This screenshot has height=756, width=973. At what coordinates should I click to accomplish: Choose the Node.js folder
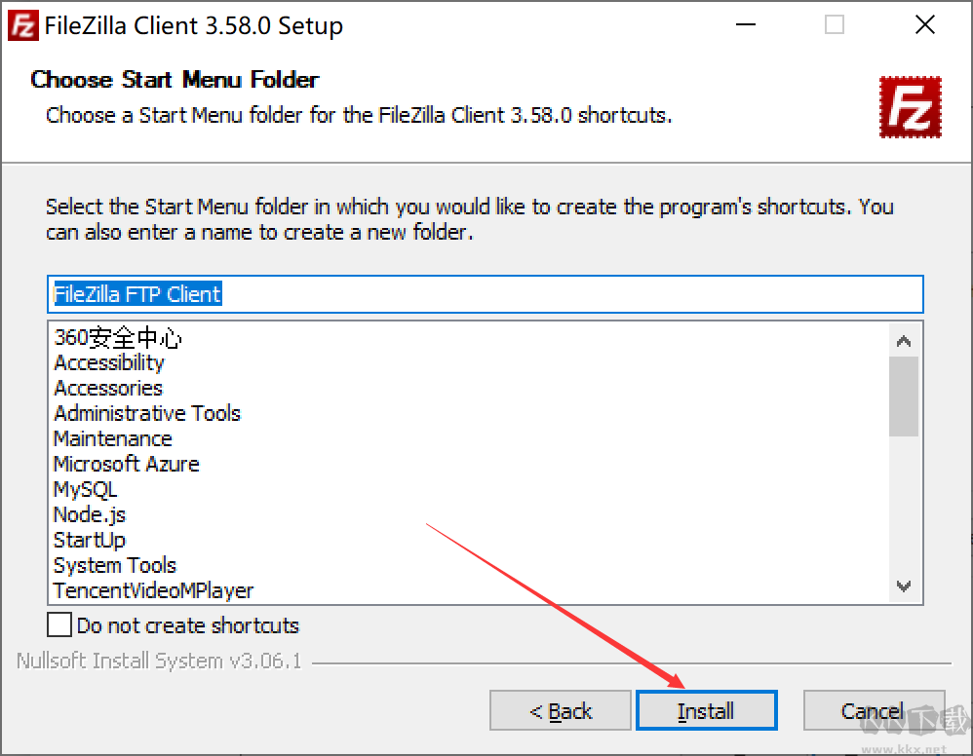pos(90,515)
